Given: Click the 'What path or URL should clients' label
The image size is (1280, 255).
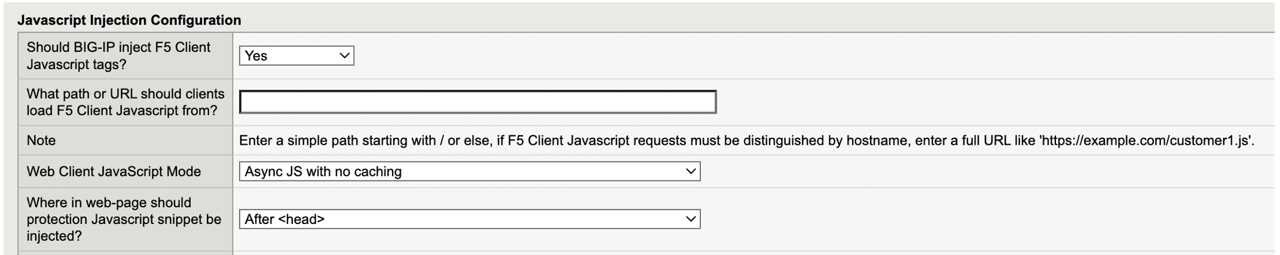Looking at the screenshot, I should (125, 94).
